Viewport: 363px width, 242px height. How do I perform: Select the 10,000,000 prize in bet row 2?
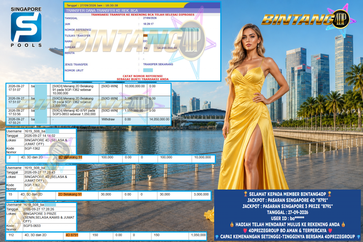point(202,157)
